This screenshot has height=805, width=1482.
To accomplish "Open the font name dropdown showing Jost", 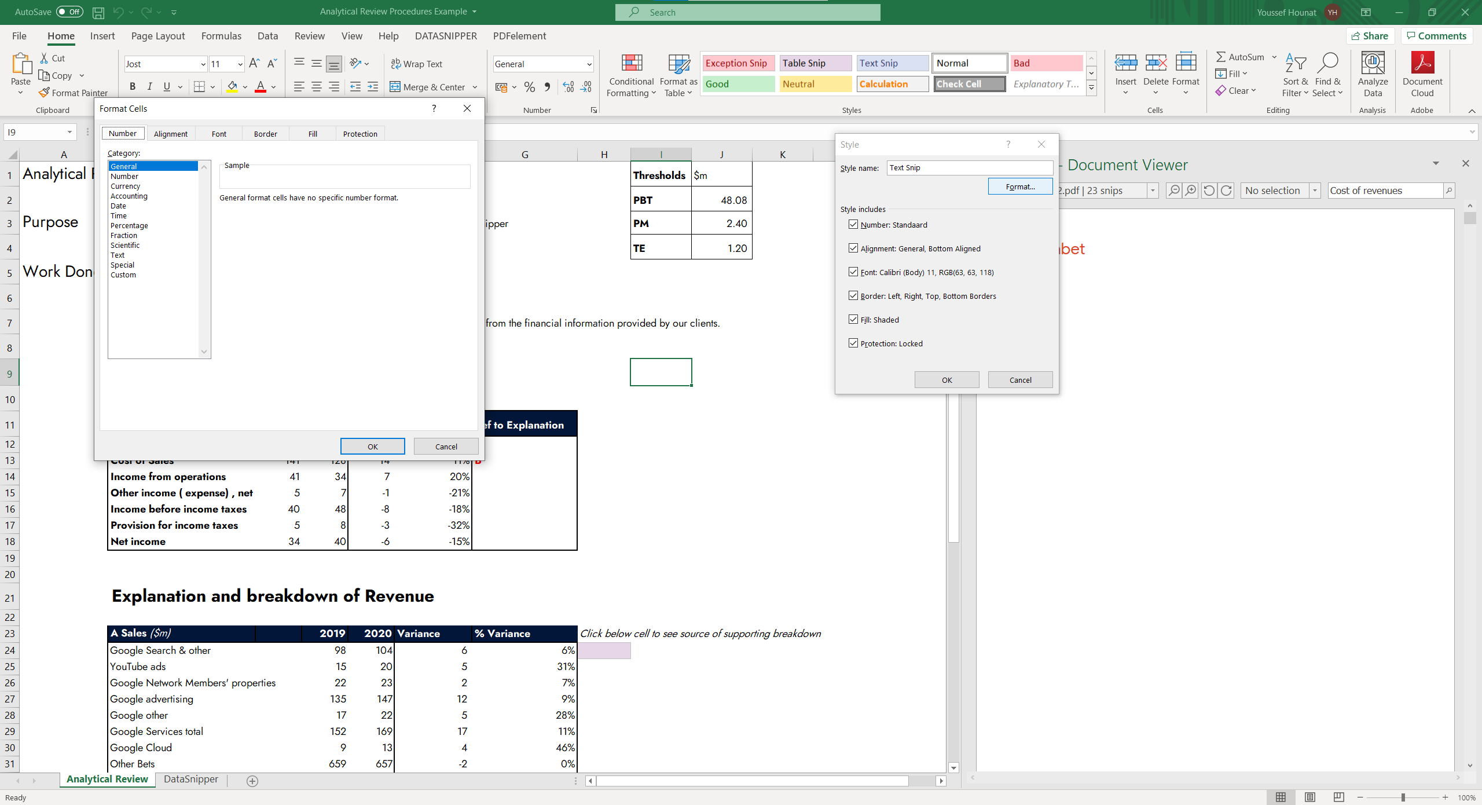I will click(x=203, y=64).
